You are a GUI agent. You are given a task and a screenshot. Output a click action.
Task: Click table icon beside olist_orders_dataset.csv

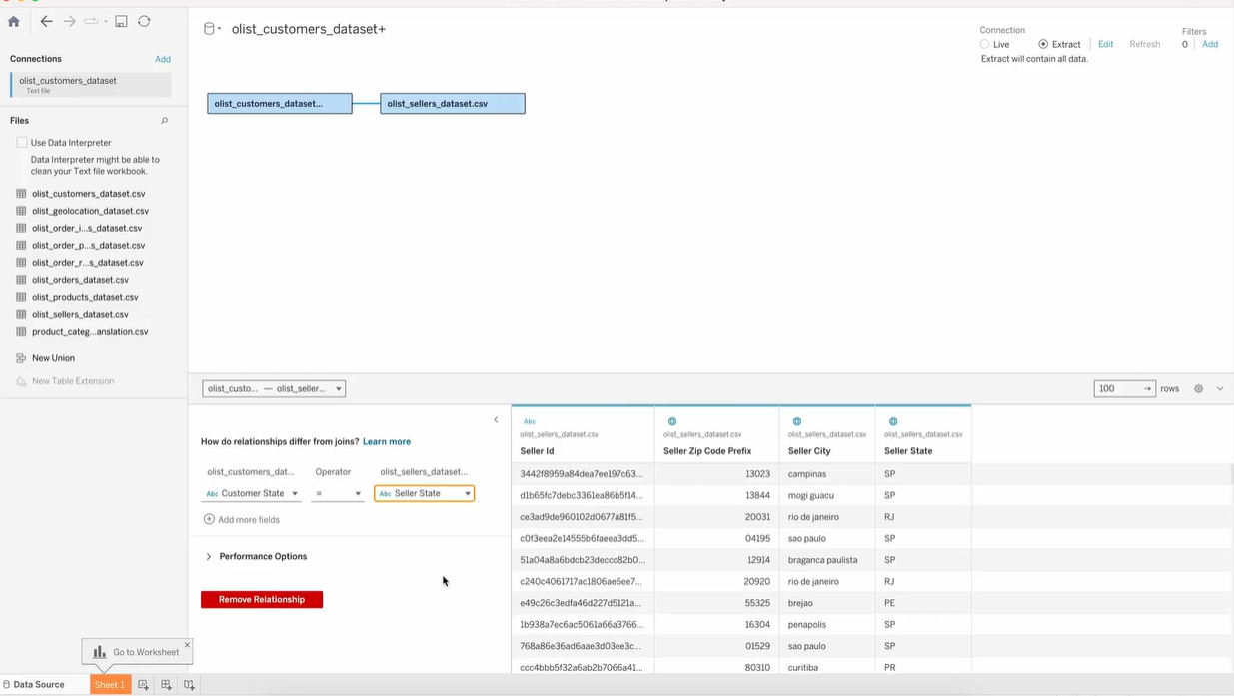pos(21,280)
